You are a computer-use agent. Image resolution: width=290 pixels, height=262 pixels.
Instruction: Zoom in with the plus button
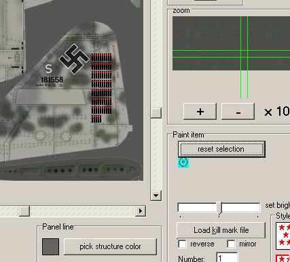tap(200, 112)
